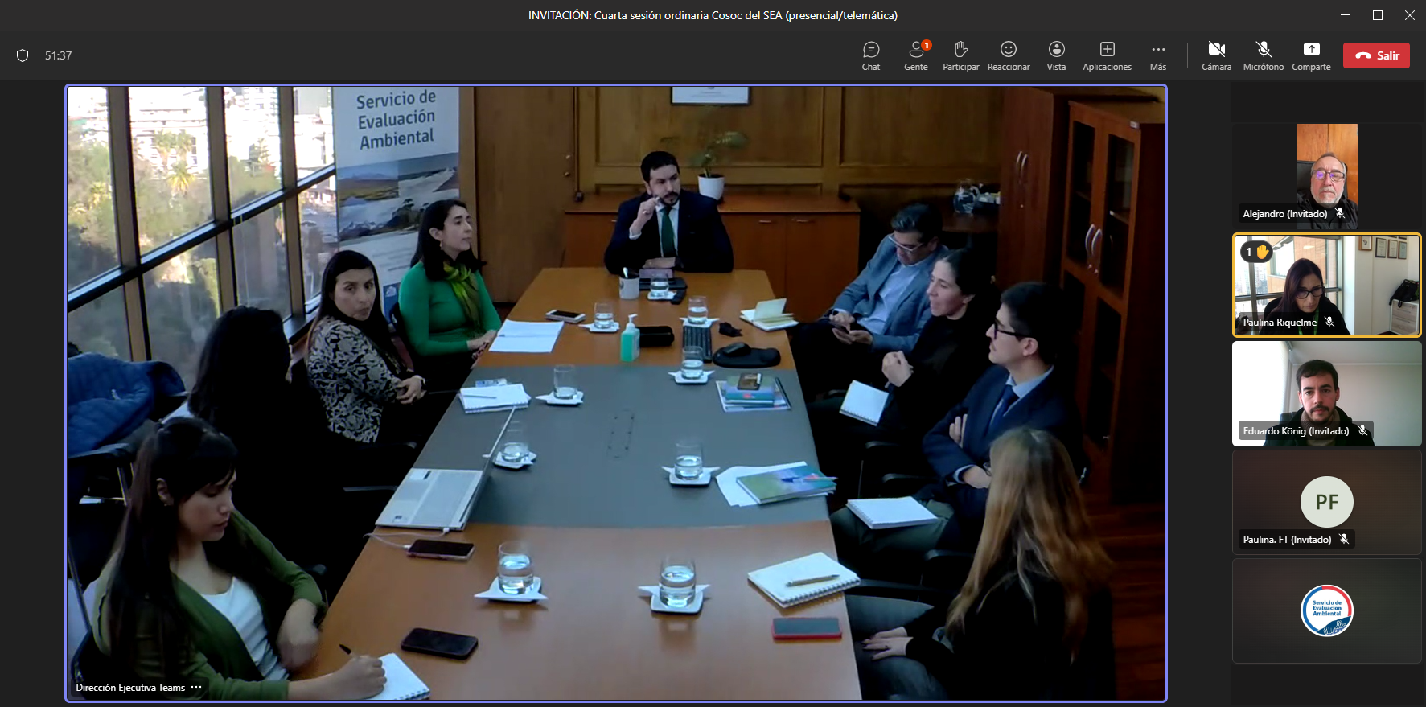Click raised hand badge on Paulina Riquelme

[1256, 252]
